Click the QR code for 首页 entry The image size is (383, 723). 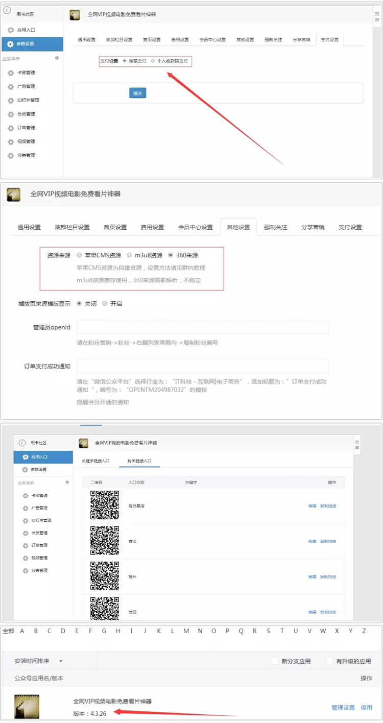105,541
